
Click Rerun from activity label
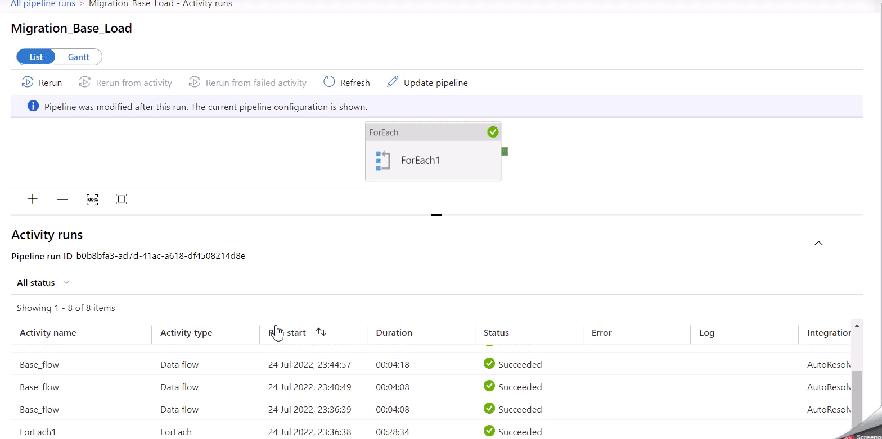pos(134,83)
